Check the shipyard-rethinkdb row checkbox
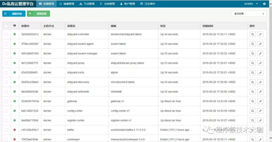The image size is (272, 142). (x=6, y=92)
